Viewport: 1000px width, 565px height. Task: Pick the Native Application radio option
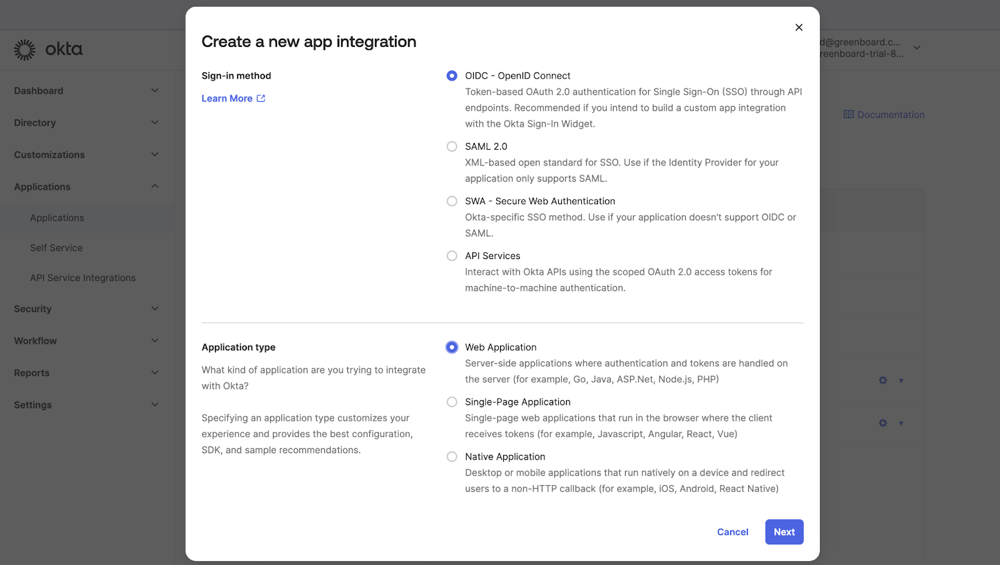click(452, 457)
